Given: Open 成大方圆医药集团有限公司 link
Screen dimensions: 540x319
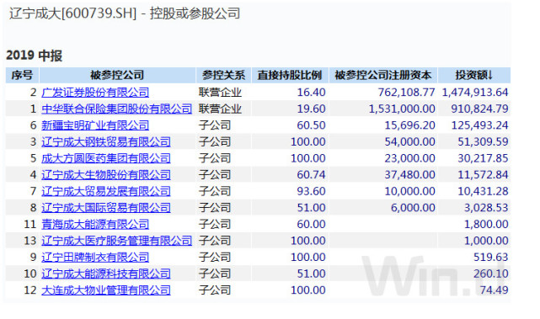Looking at the screenshot, I should click(106, 158).
